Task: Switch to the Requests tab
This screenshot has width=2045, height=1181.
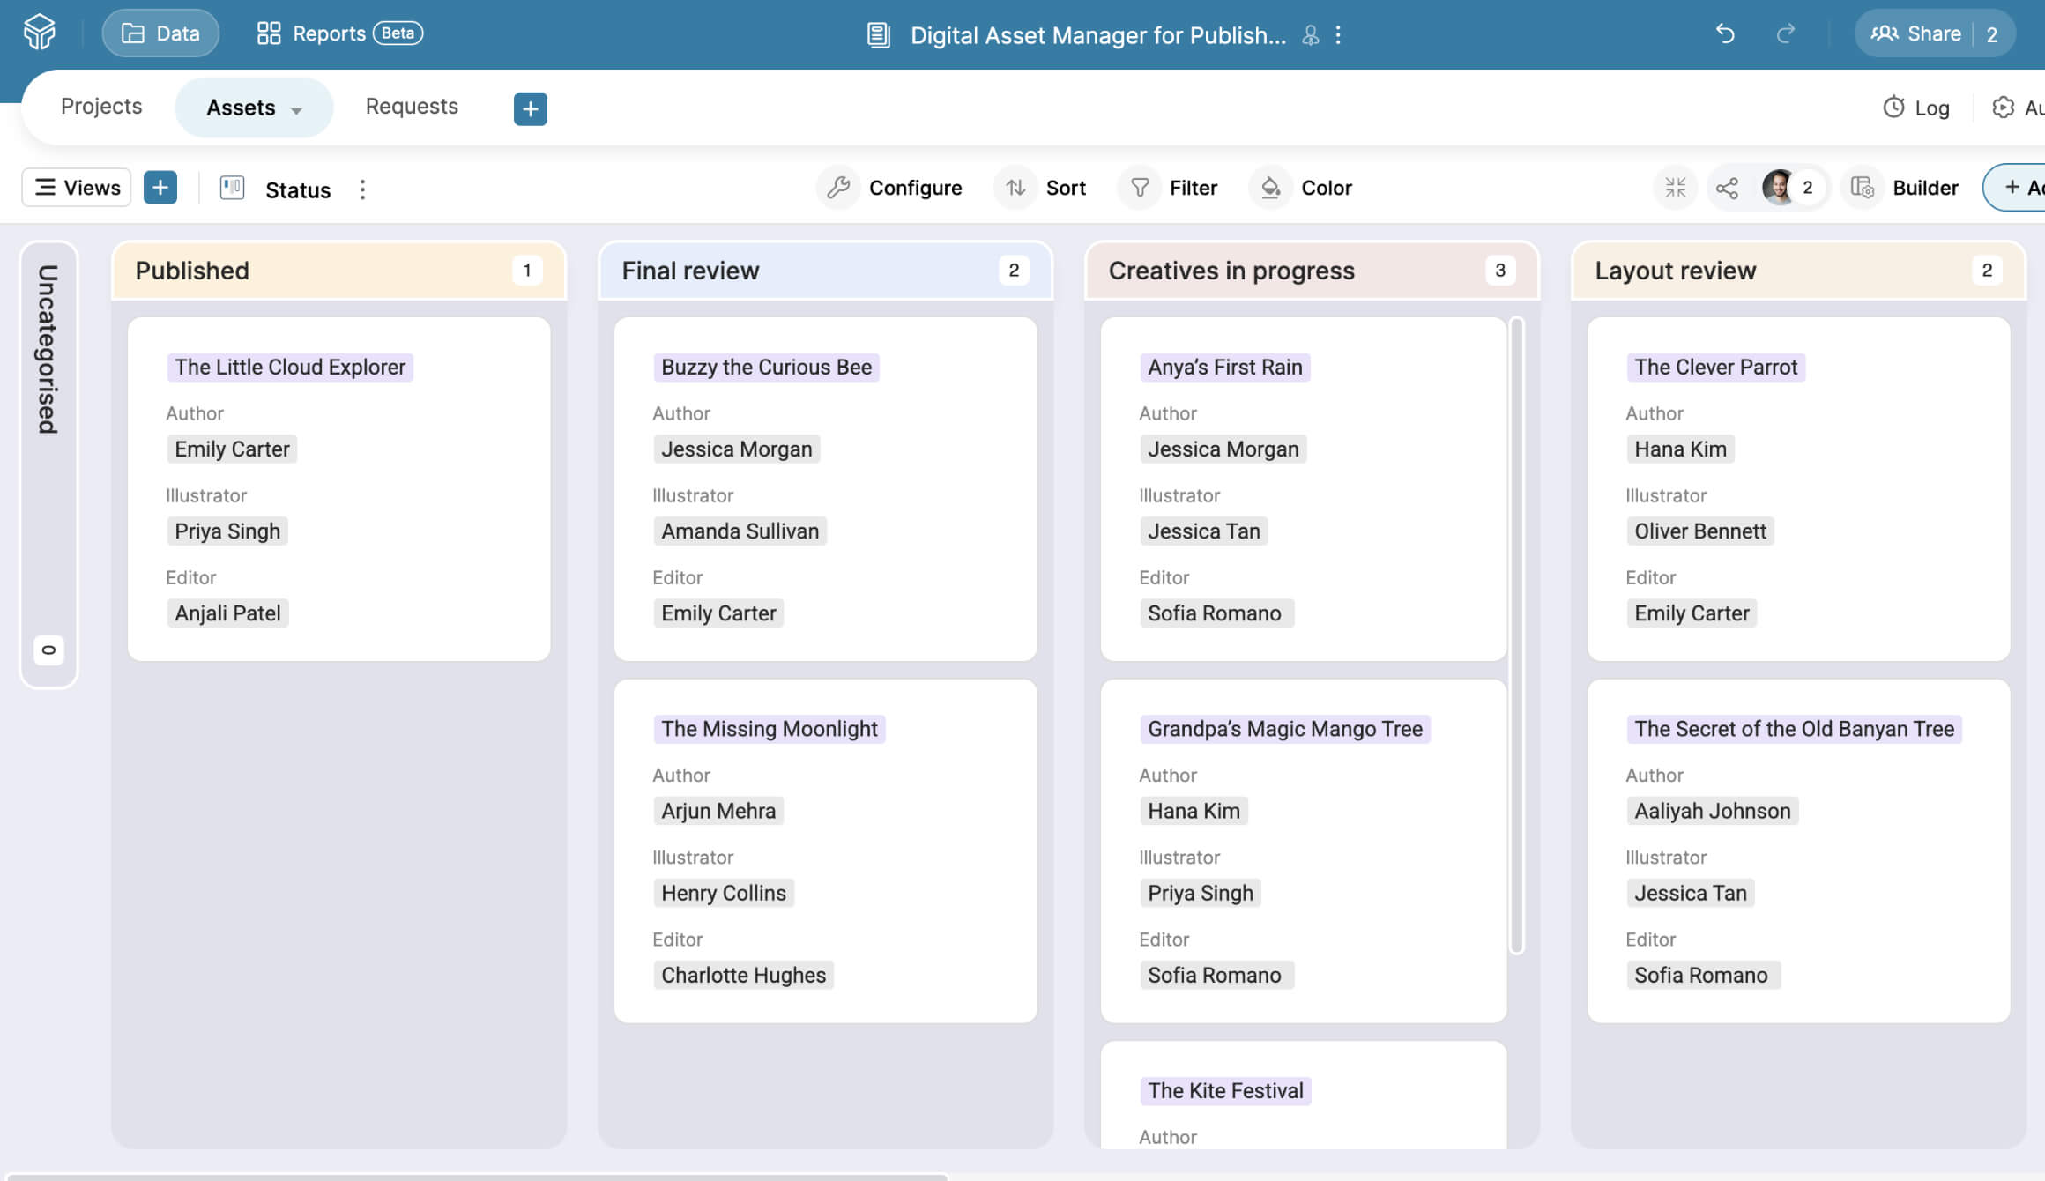Action: (412, 107)
